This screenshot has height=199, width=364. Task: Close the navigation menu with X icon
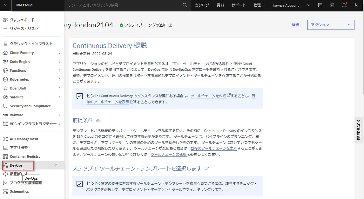pyautogui.click(x=6, y=5)
